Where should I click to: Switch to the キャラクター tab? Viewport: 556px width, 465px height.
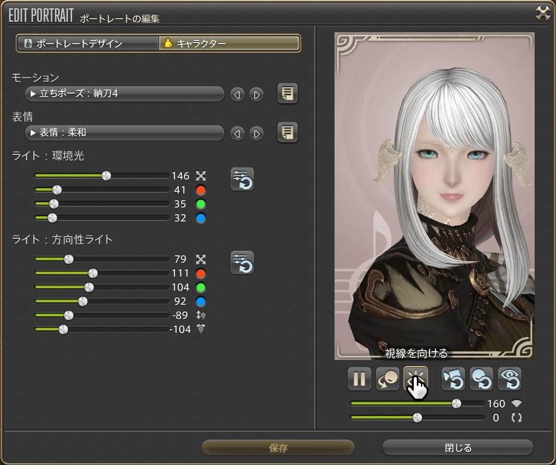tap(229, 44)
